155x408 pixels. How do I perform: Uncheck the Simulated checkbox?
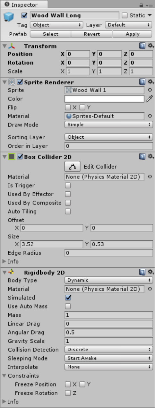68,298
